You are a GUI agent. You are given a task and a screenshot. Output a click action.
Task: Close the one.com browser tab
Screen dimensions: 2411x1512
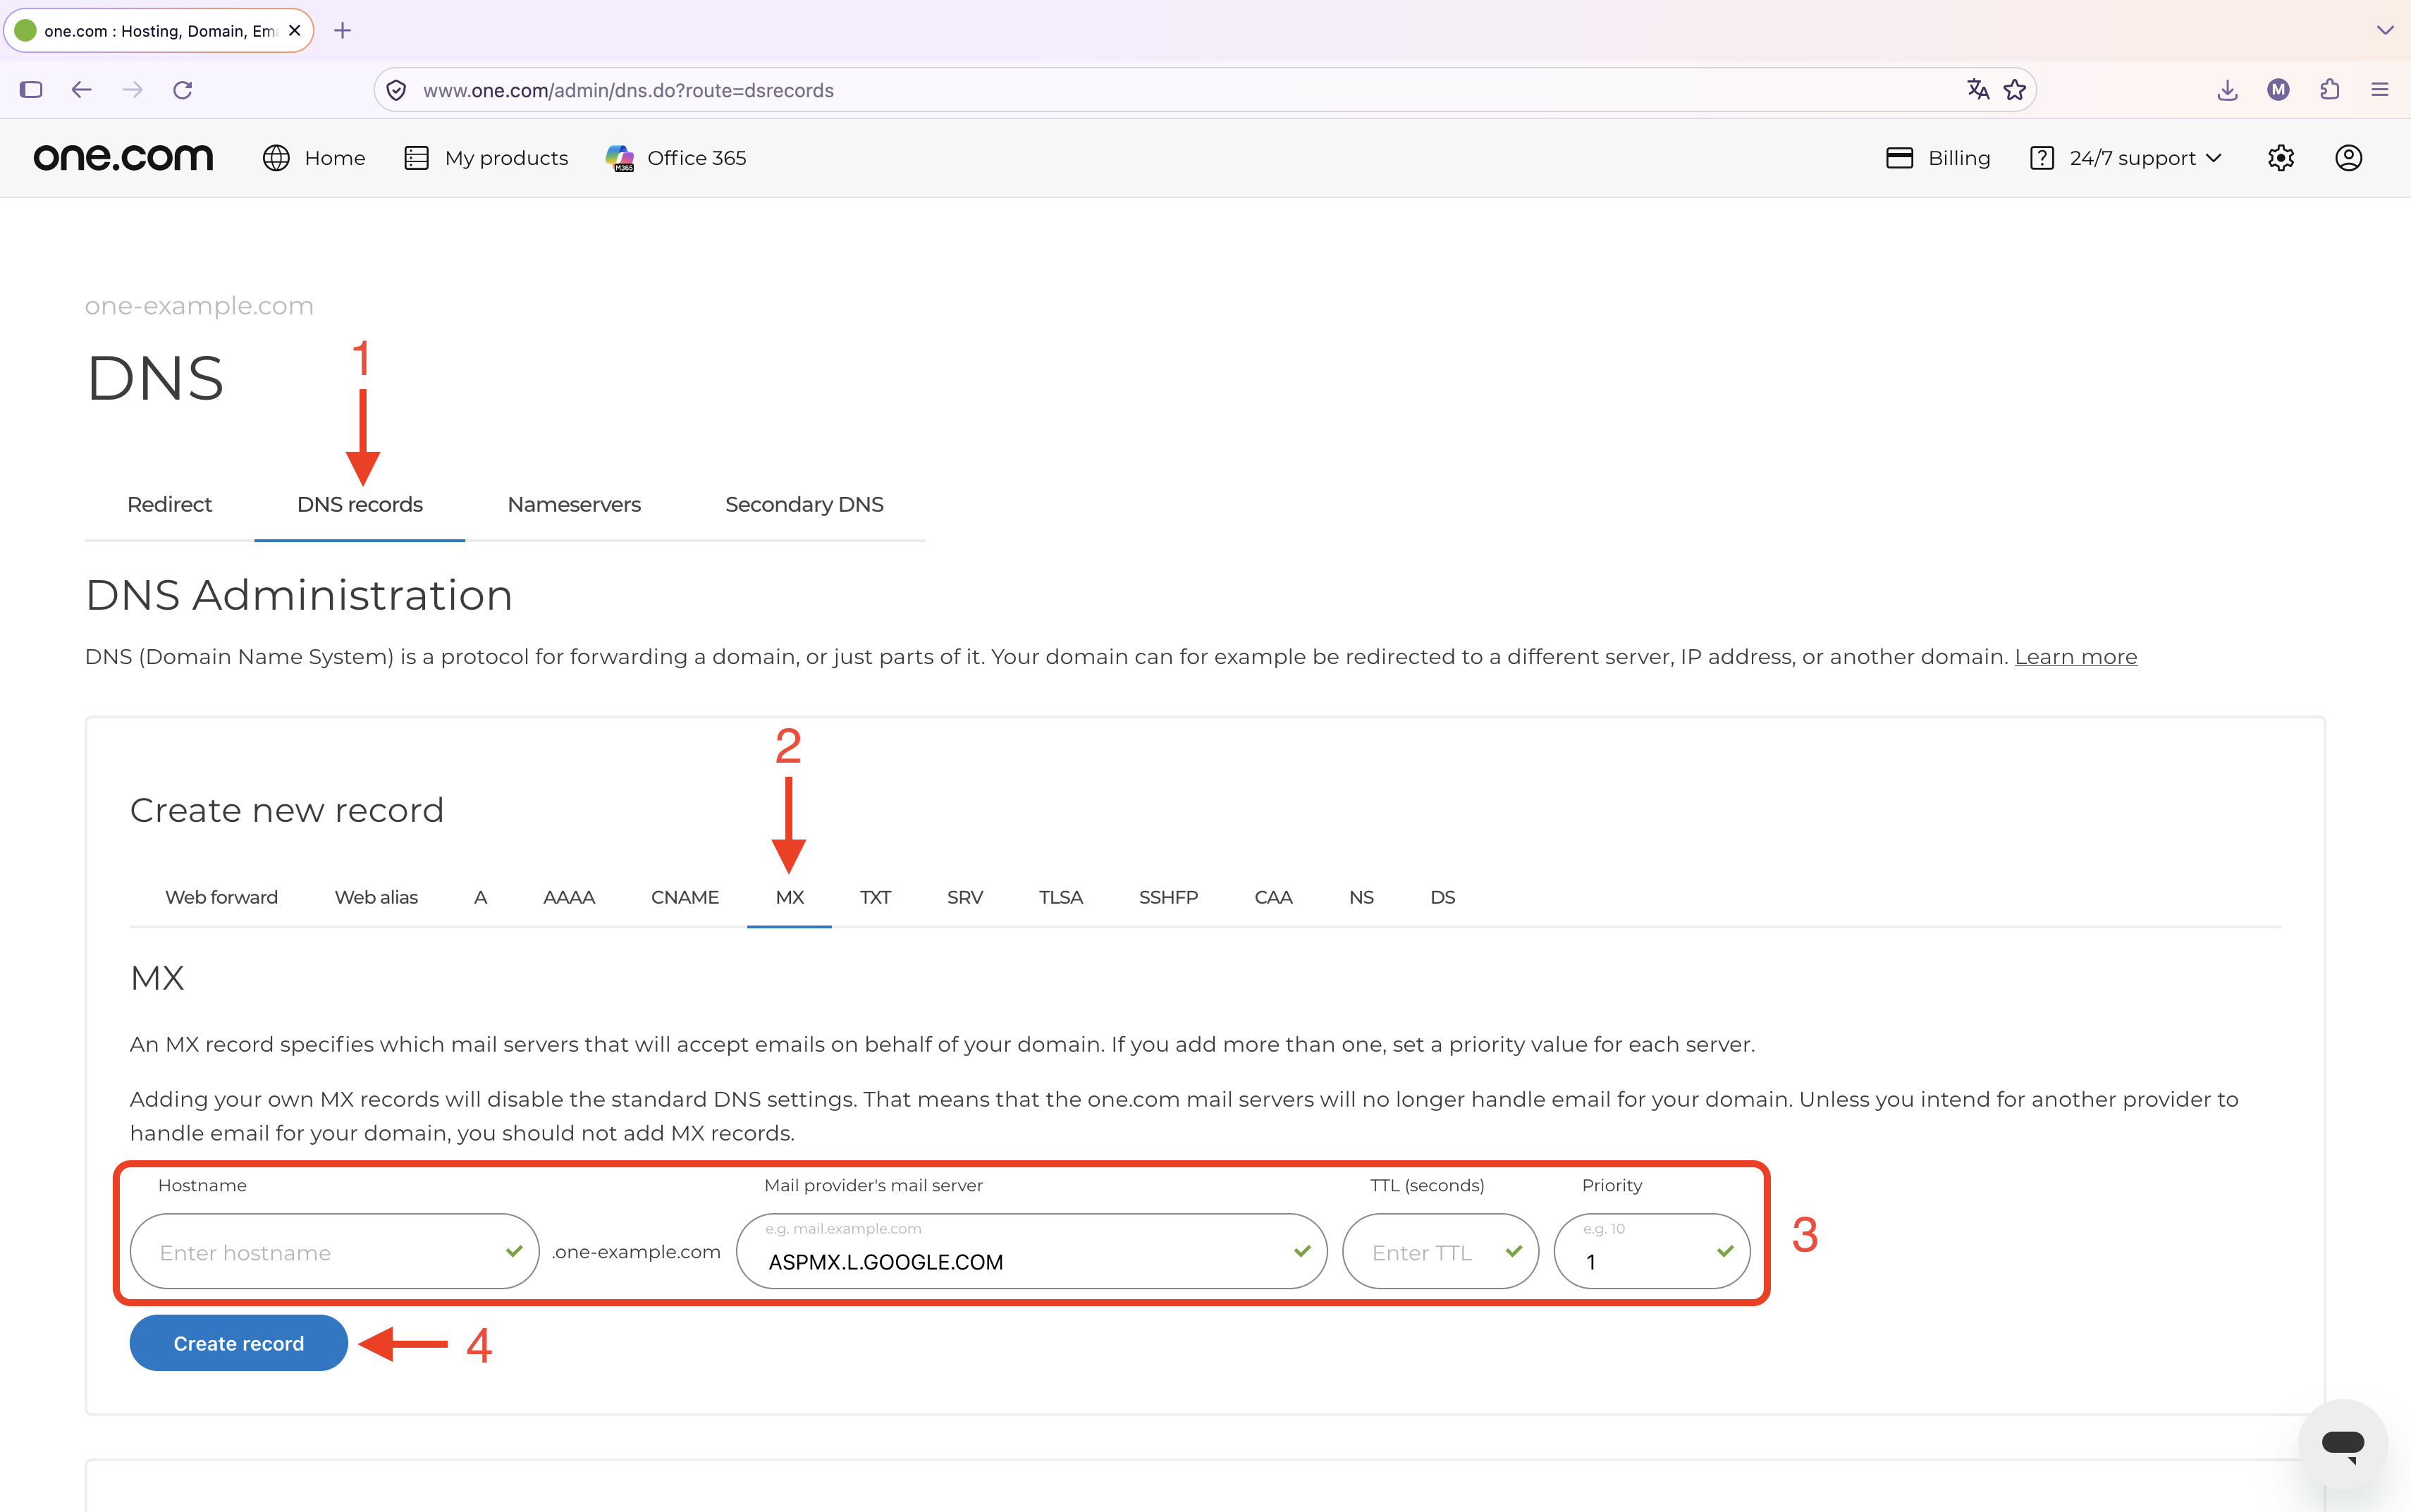pos(294,31)
